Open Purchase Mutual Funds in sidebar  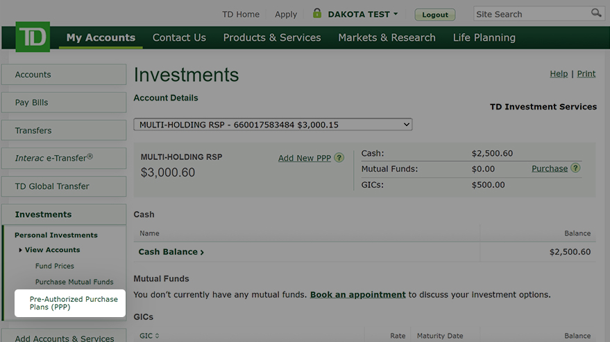(x=74, y=282)
